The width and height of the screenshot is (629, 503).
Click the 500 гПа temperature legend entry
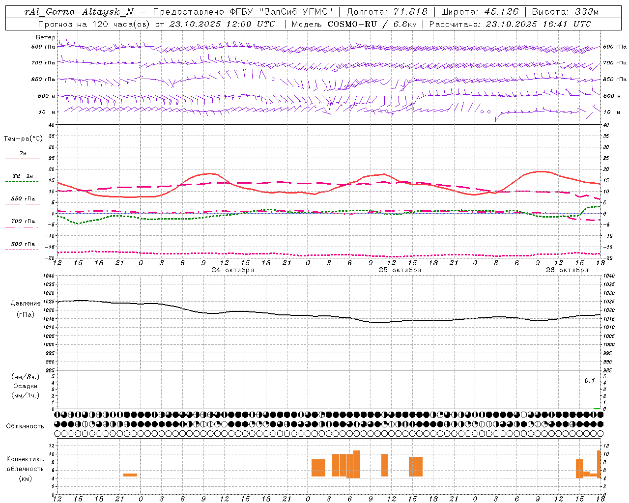click(23, 244)
